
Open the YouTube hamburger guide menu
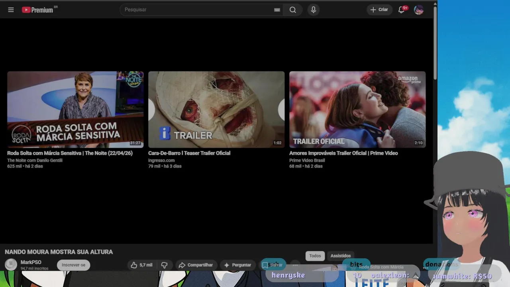[11, 10]
